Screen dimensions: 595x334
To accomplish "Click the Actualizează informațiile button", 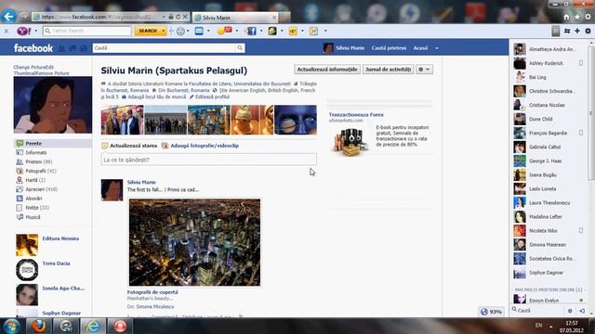I will tap(326, 70).
